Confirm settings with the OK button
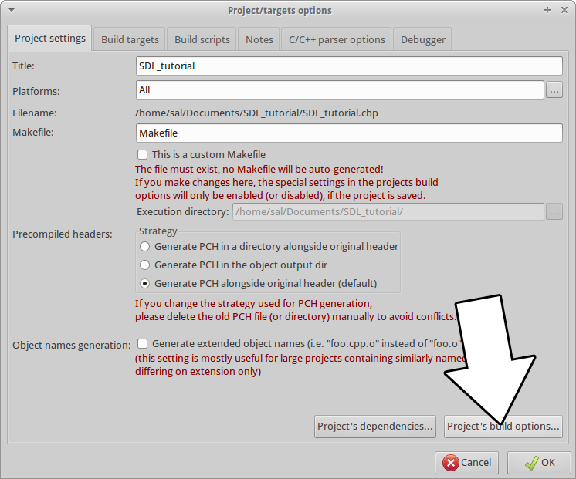This screenshot has height=479, width=576. point(539,463)
